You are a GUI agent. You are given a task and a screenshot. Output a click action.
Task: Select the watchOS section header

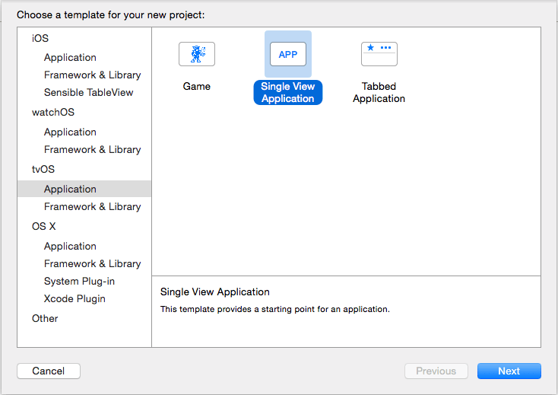53,112
